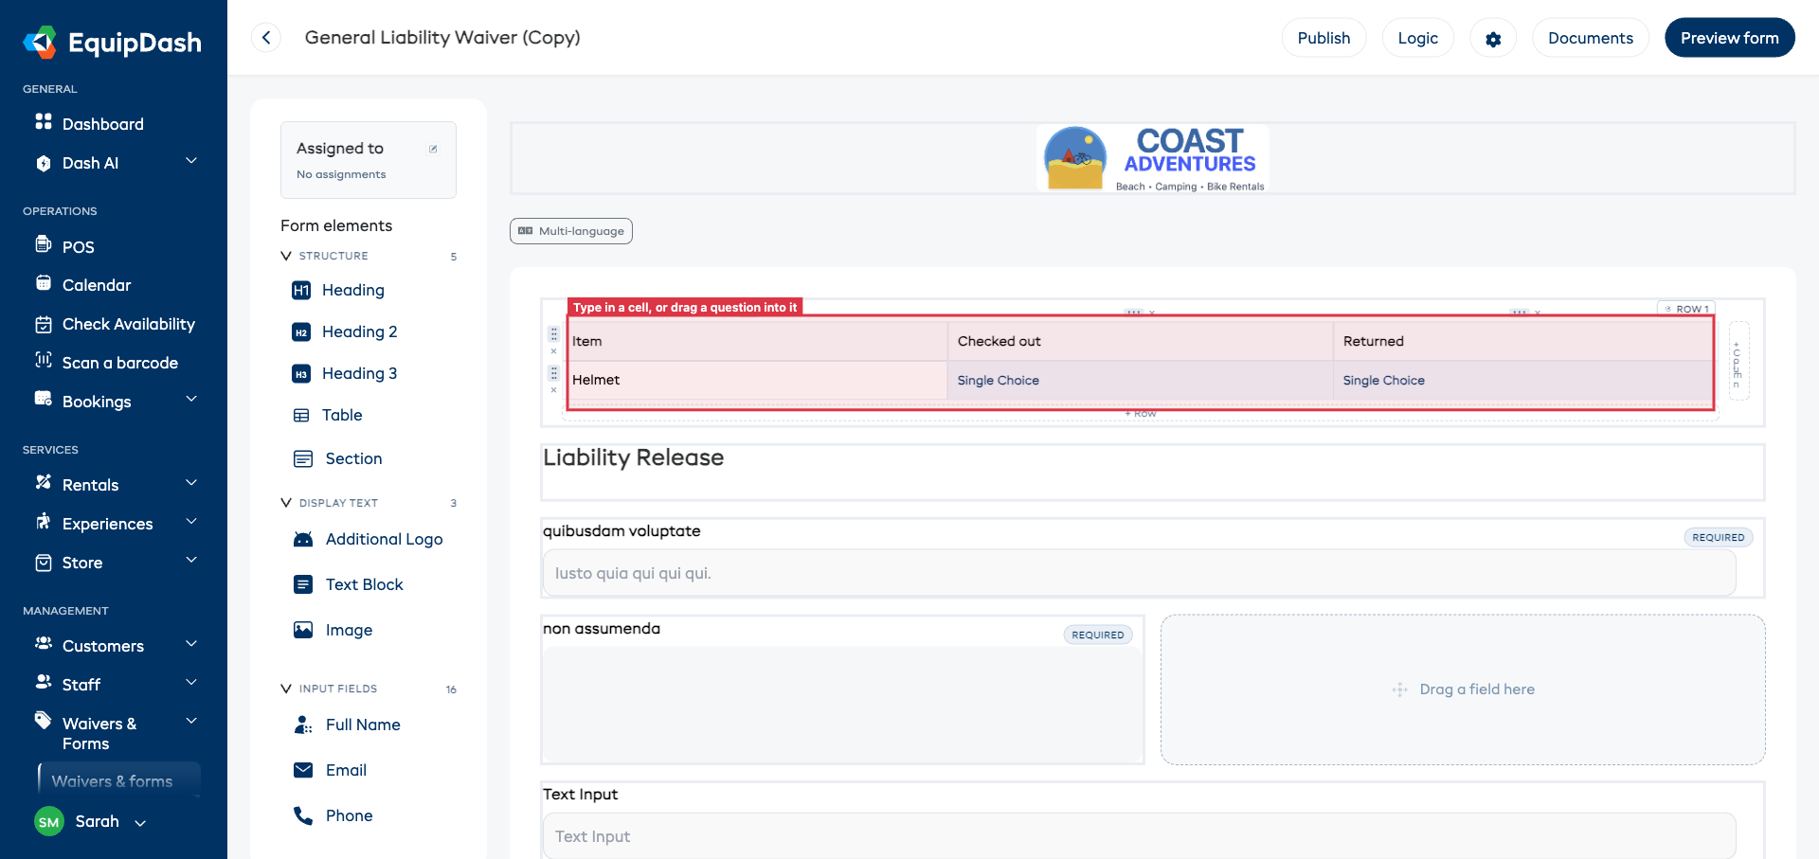Screen dimensions: 1819x859
Task: Click Preview form
Action: [1729, 38]
